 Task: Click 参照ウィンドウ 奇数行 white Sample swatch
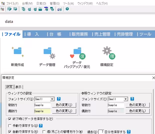[x=116, y=105]
